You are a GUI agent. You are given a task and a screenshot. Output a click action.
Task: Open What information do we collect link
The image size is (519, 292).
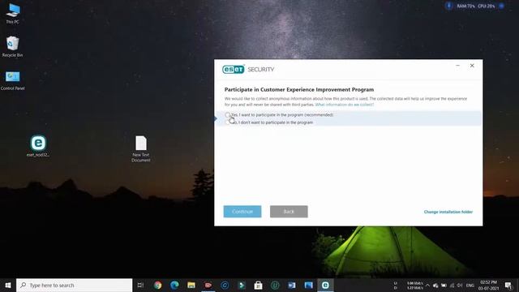pyautogui.click(x=344, y=105)
